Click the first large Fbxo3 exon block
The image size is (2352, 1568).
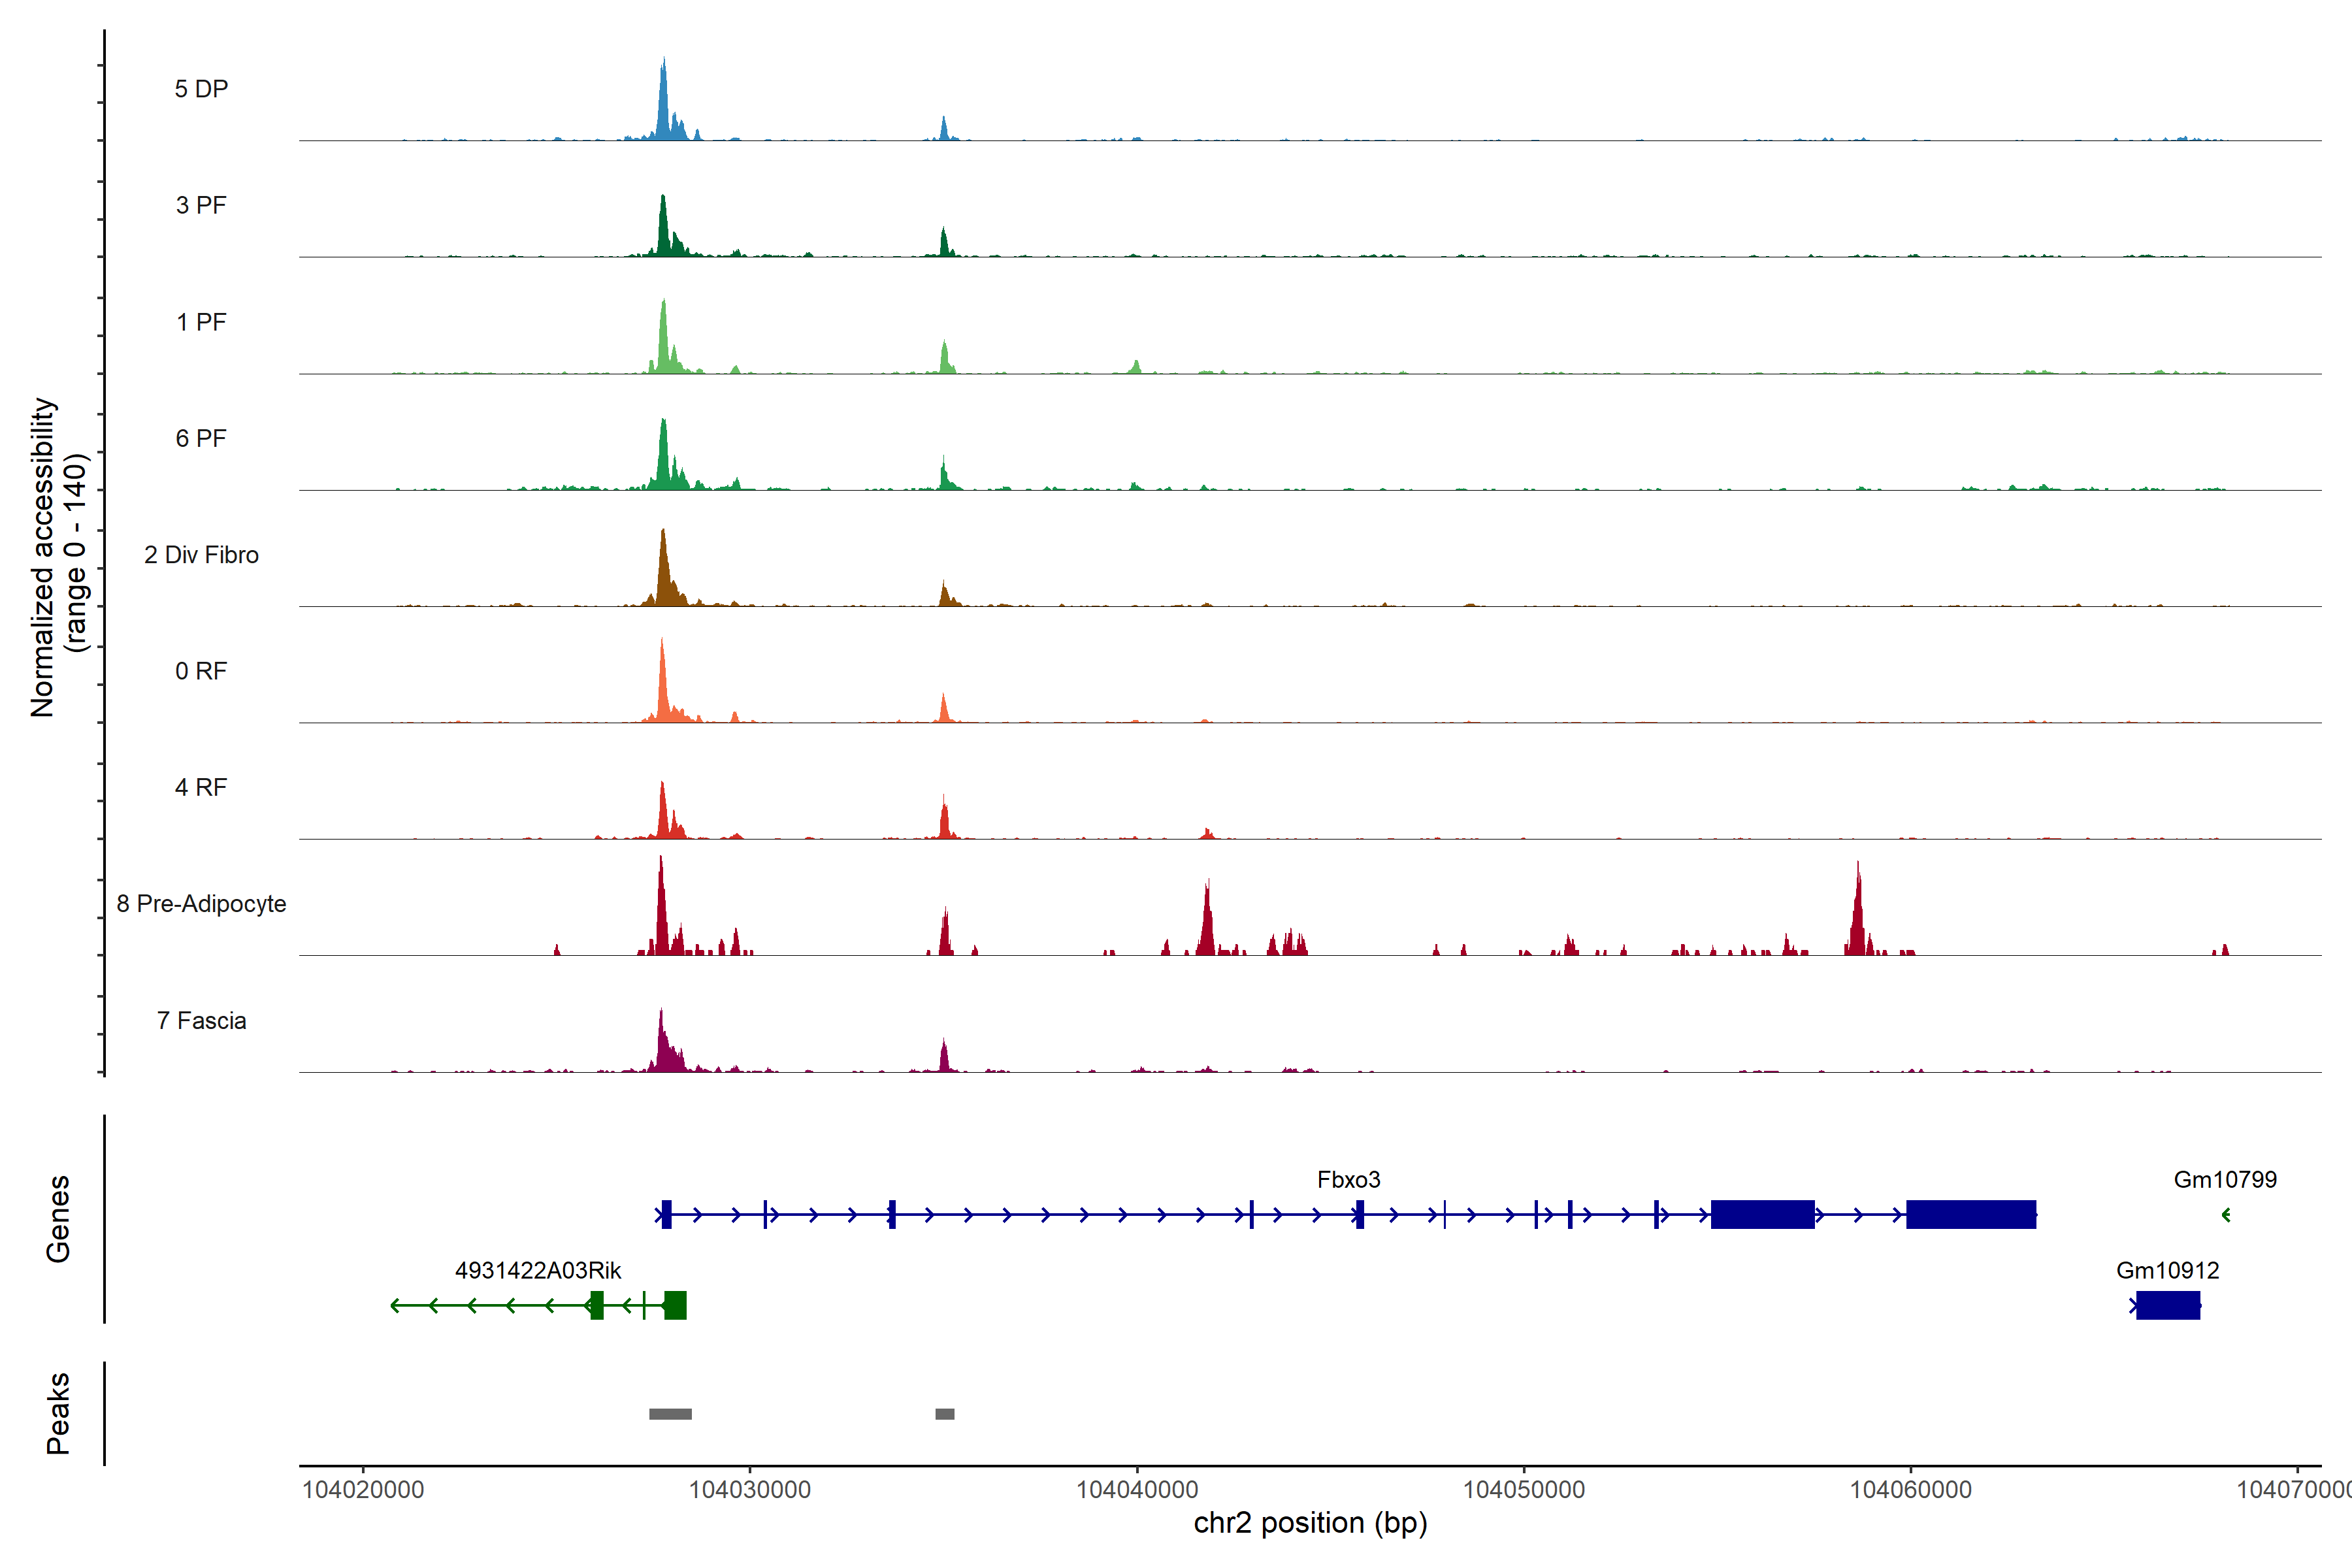coord(1762,1214)
